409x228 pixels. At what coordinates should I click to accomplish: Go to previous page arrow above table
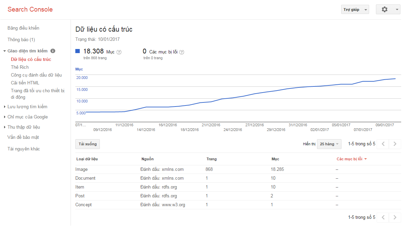point(383,144)
